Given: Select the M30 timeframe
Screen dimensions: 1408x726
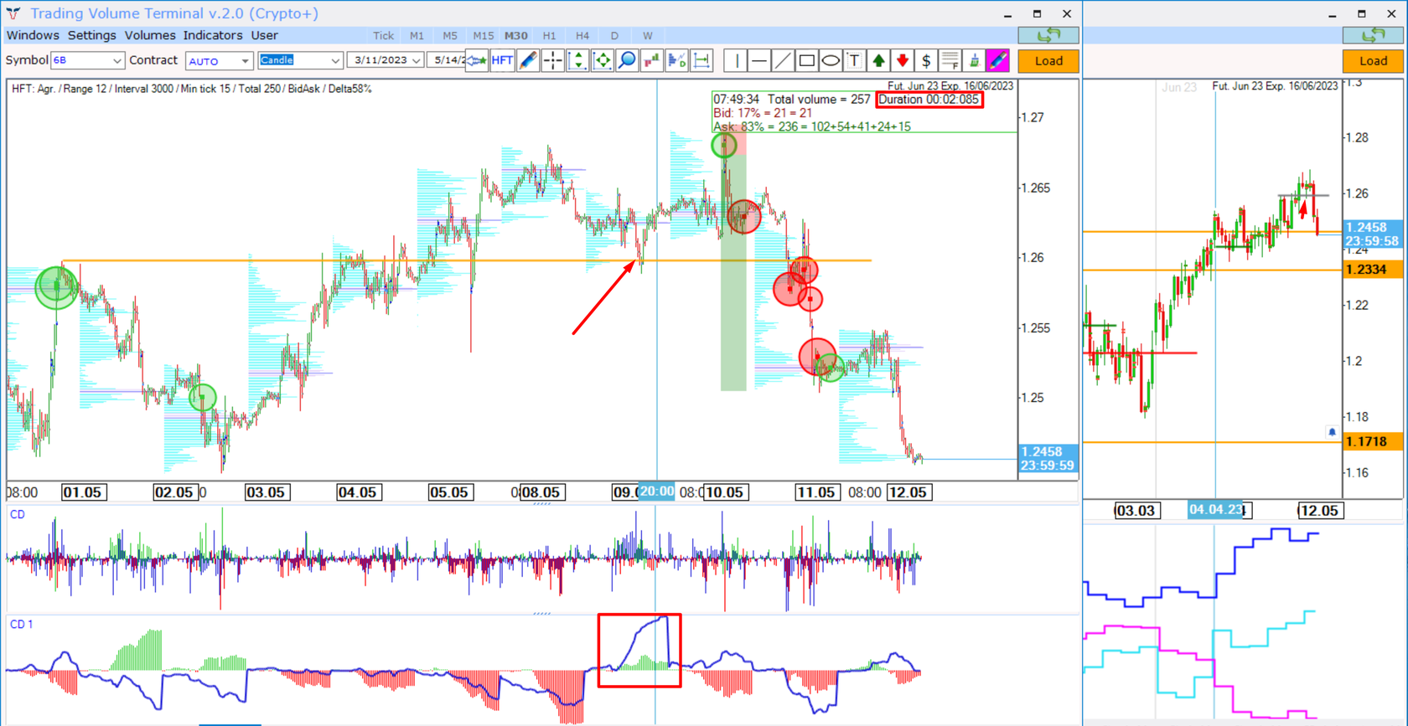Looking at the screenshot, I should (x=515, y=35).
